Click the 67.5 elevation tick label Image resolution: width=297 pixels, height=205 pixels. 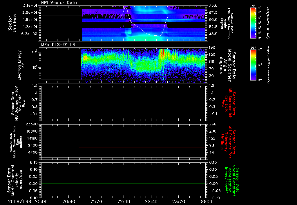(213, 12)
